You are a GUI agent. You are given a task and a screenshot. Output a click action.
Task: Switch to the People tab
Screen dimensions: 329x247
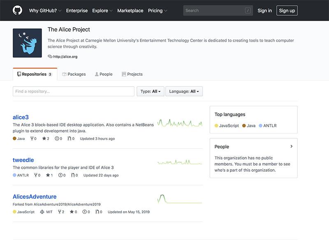(x=104, y=74)
